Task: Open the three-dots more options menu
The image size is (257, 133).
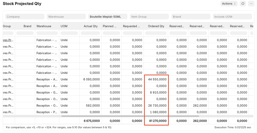Action: 251,3
